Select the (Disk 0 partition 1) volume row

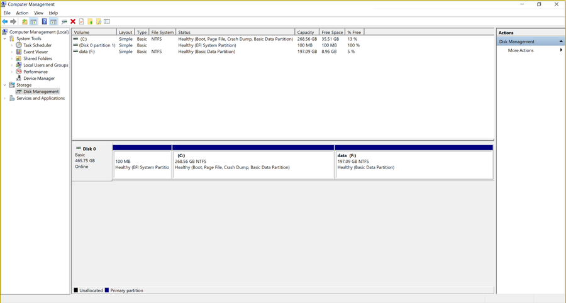pos(218,45)
